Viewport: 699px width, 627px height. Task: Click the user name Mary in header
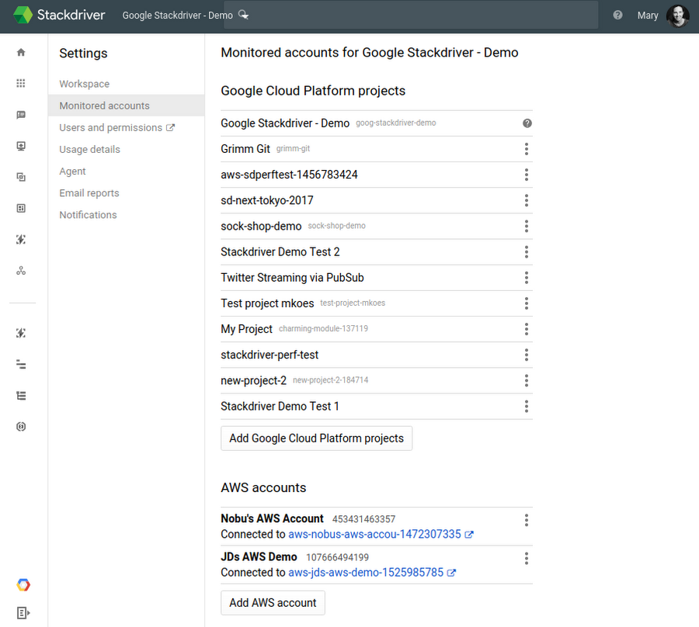(x=647, y=16)
